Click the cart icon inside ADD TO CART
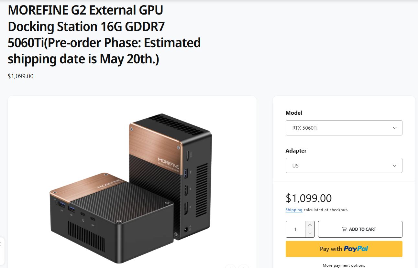This screenshot has width=418, height=268. (345, 229)
